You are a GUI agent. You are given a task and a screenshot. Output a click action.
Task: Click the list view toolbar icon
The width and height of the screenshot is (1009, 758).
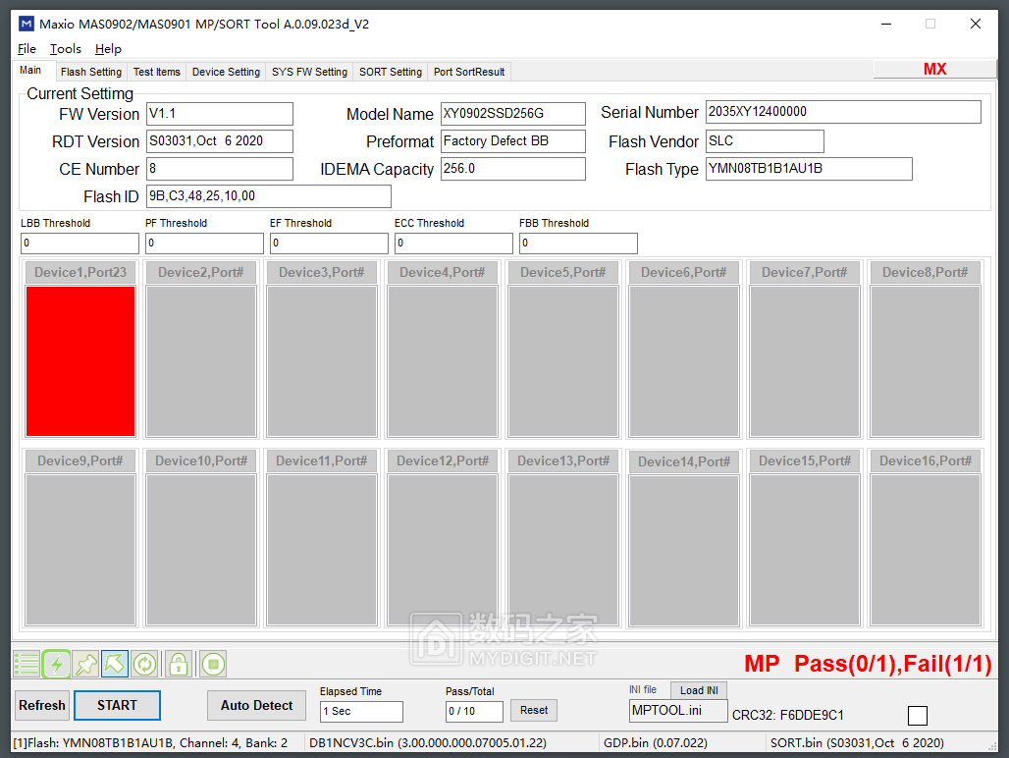tap(27, 664)
